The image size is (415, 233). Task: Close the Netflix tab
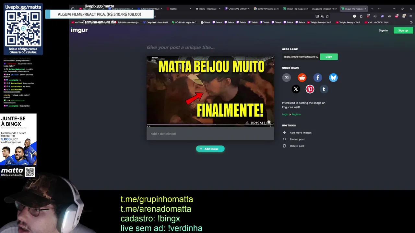(190, 9)
